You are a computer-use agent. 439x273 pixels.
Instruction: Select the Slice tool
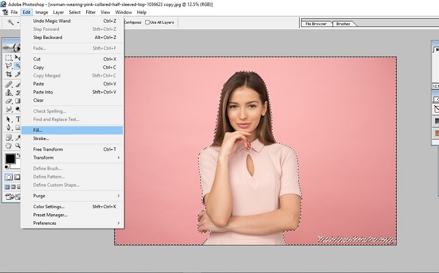click(18, 74)
